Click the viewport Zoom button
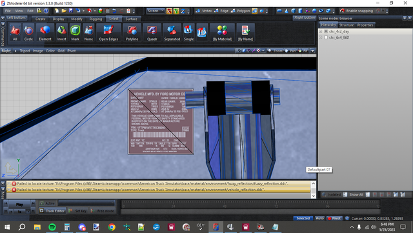 276,51
